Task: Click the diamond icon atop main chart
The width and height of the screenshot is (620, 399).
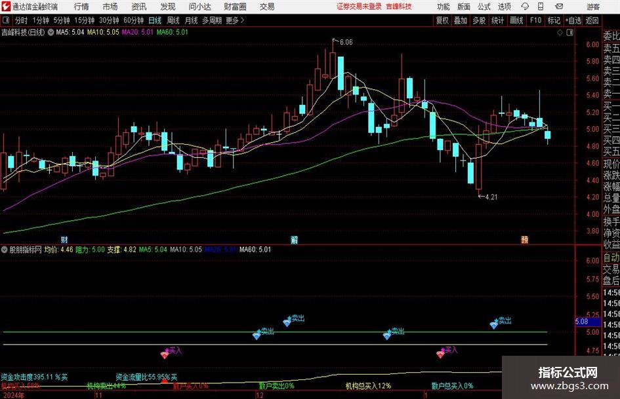Action: click(x=560, y=33)
